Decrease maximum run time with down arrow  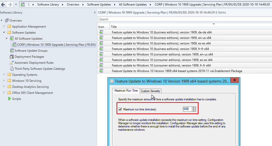pos(194,110)
